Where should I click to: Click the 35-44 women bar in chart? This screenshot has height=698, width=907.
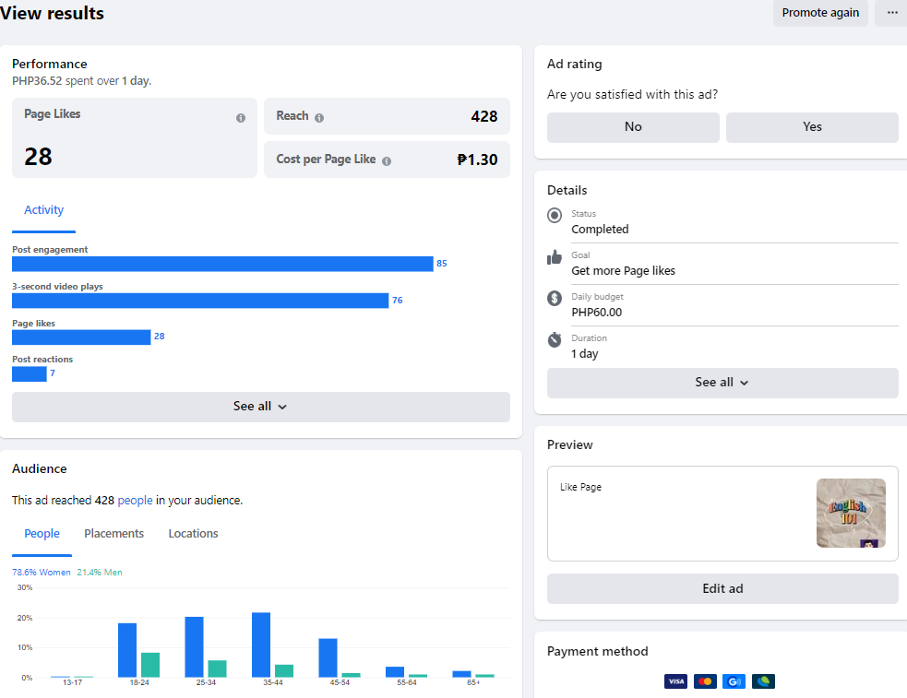click(x=261, y=645)
